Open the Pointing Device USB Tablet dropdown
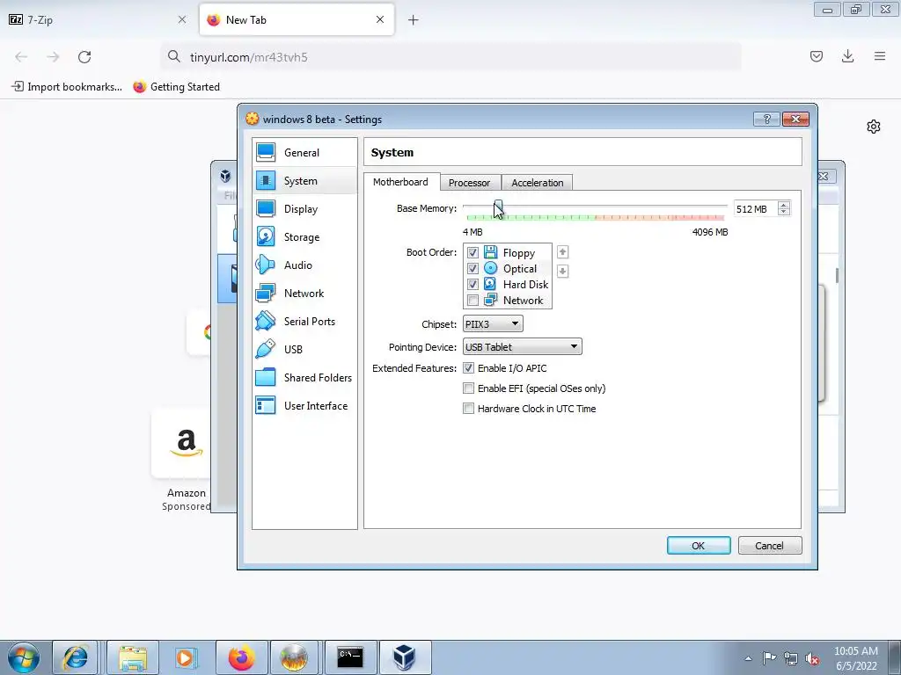901x675 pixels. pyautogui.click(x=523, y=346)
